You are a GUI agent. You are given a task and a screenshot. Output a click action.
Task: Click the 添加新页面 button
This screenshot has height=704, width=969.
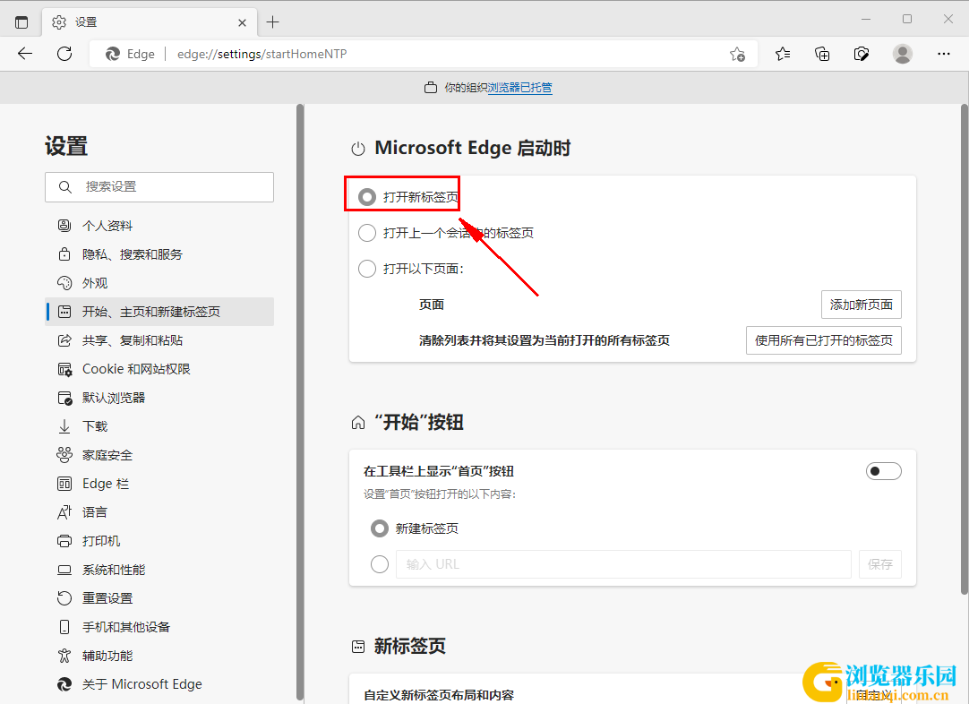861,305
